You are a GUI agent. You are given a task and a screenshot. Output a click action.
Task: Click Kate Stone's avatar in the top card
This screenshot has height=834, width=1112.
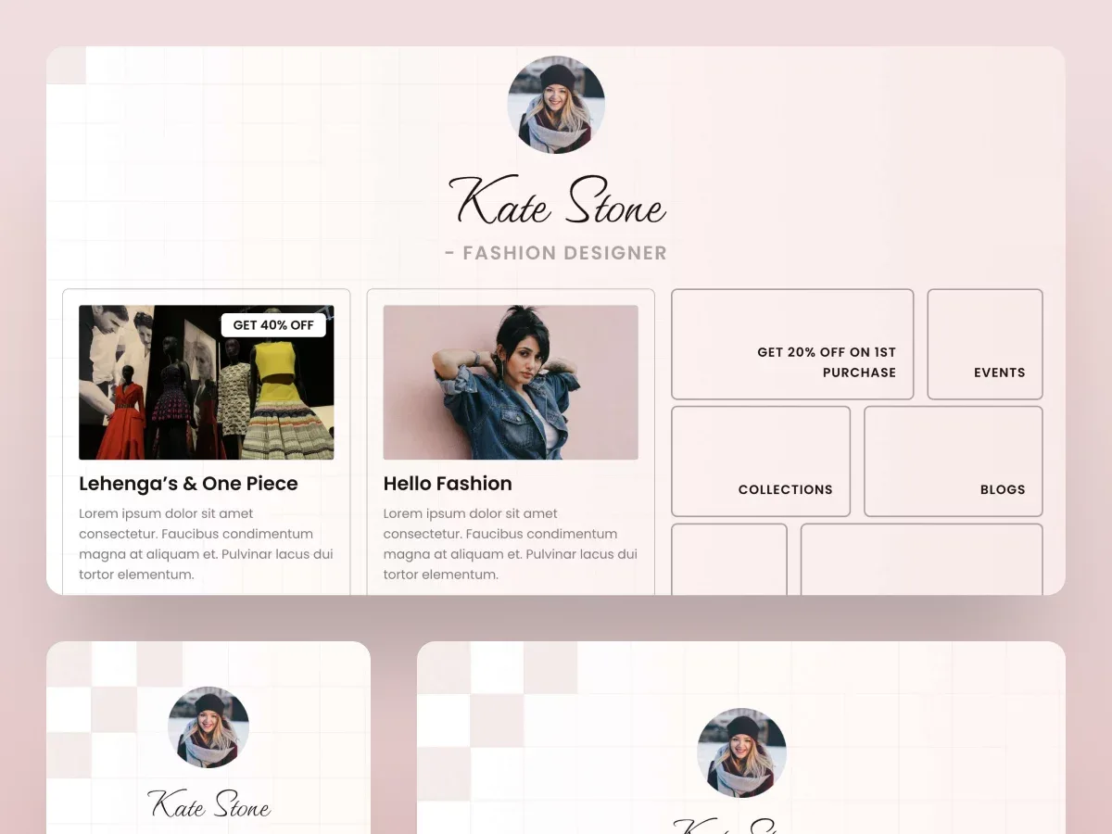[x=556, y=105]
